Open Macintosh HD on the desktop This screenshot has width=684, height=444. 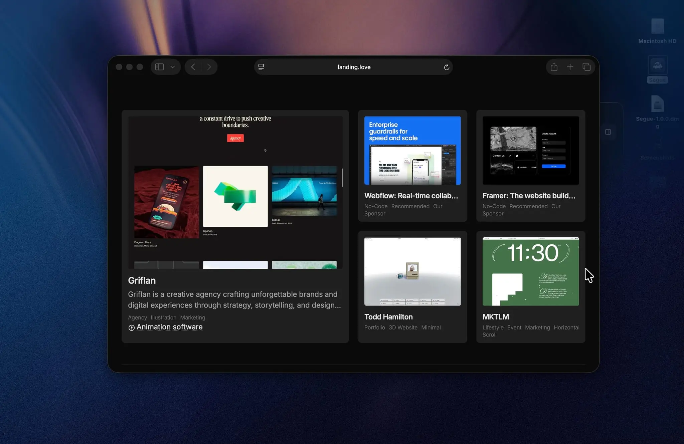pos(657,31)
